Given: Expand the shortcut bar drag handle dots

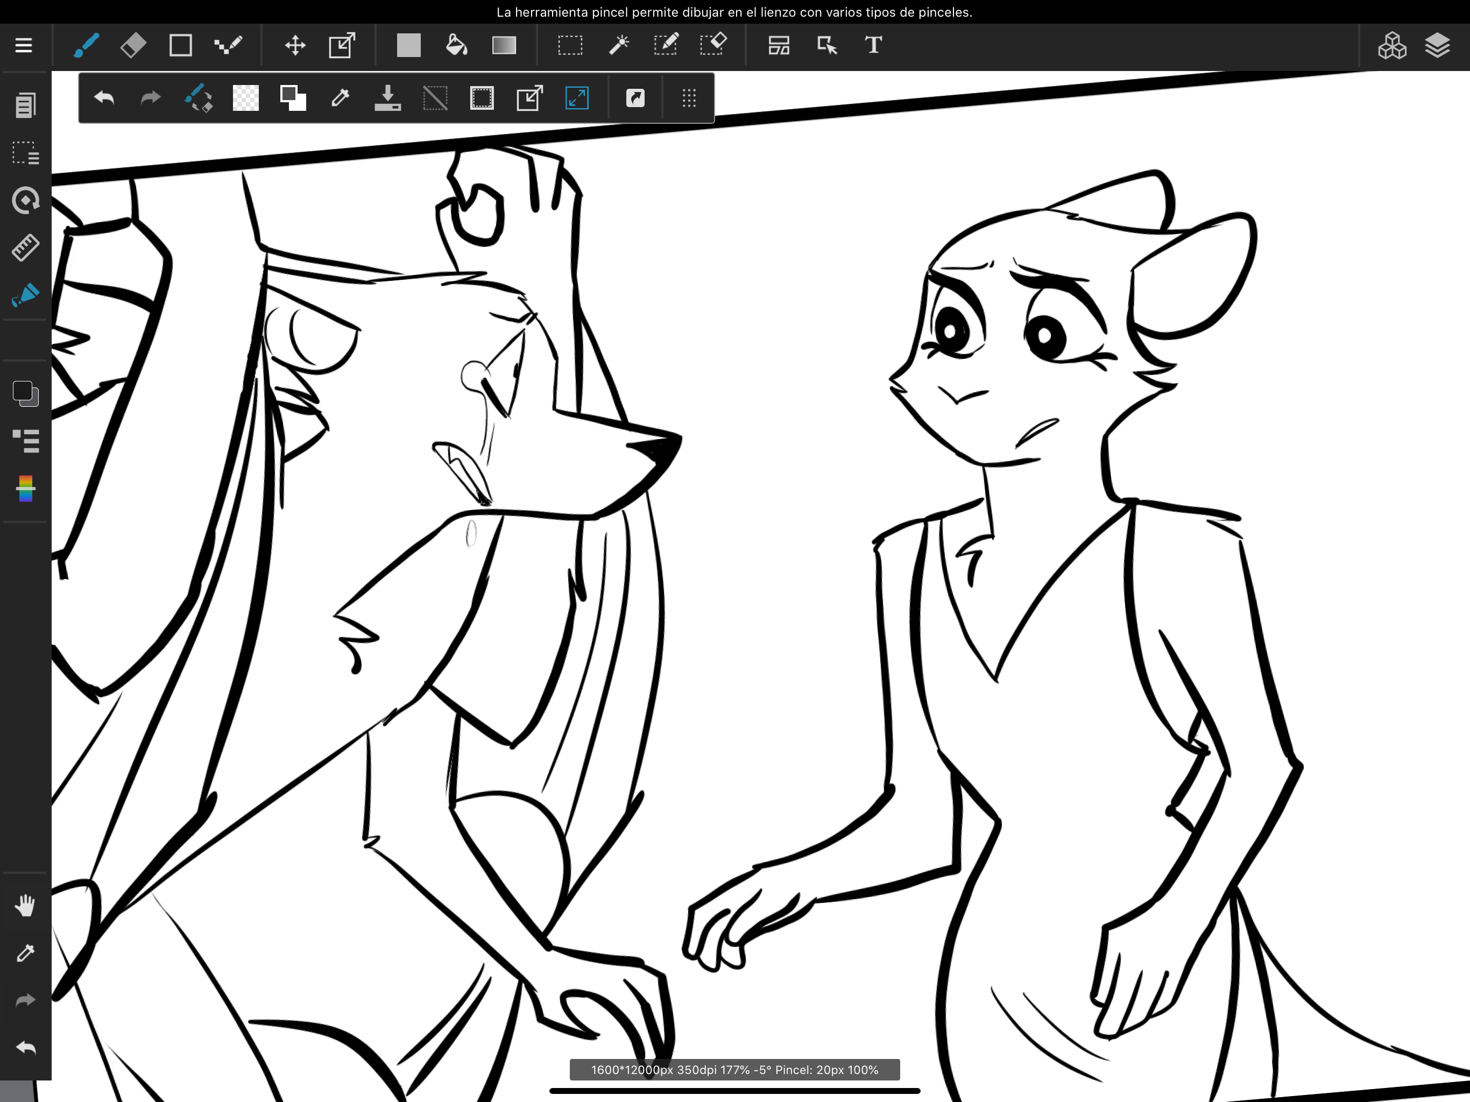Looking at the screenshot, I should [689, 98].
